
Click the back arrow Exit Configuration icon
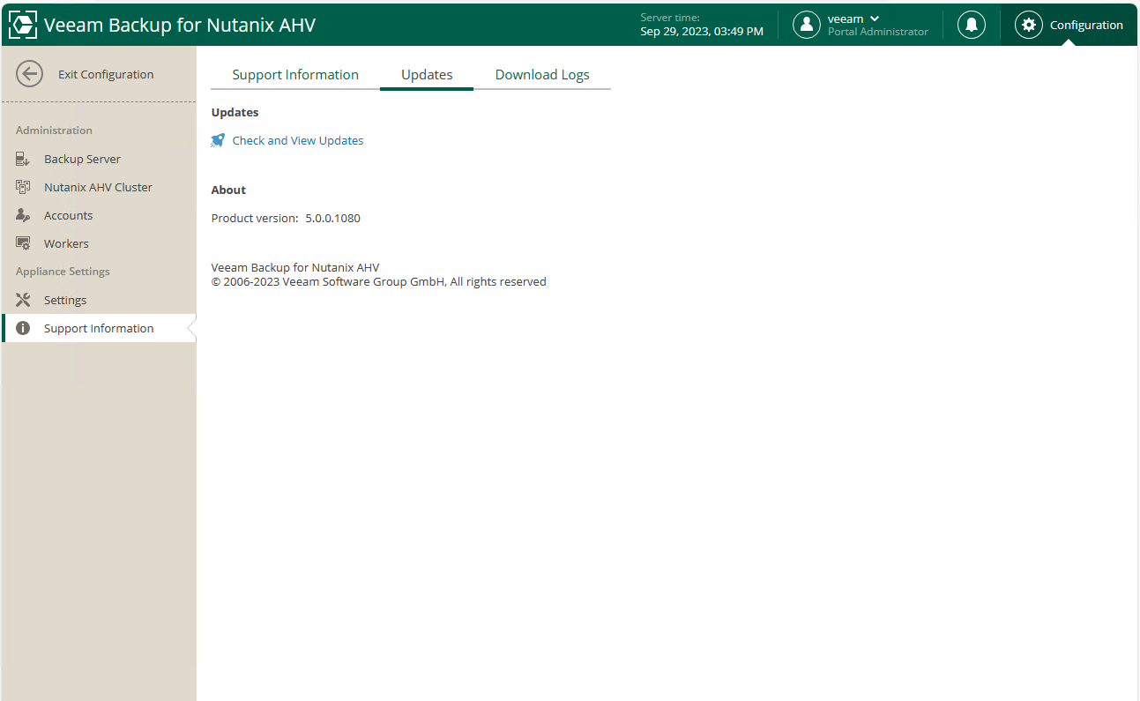pyautogui.click(x=29, y=74)
